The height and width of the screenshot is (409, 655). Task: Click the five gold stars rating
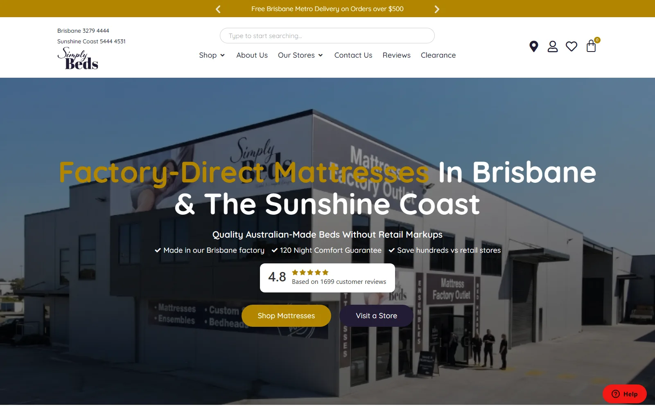(310, 272)
